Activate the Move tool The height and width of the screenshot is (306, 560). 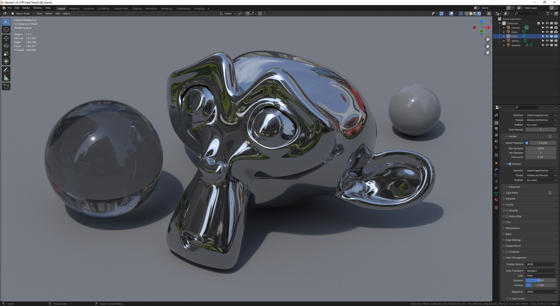pyautogui.click(x=6, y=38)
